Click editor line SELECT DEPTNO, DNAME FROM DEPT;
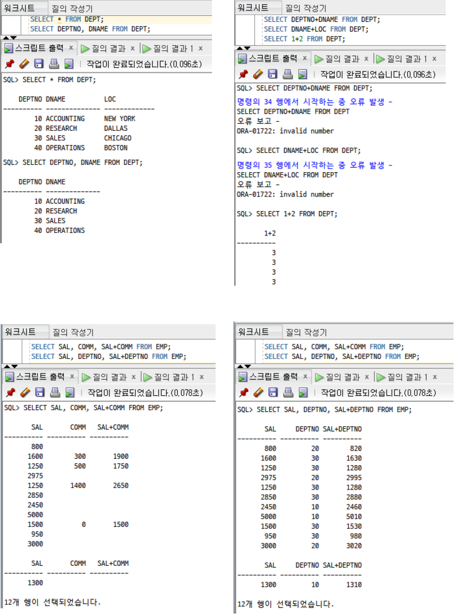The height and width of the screenshot is (614, 454). click(90, 29)
